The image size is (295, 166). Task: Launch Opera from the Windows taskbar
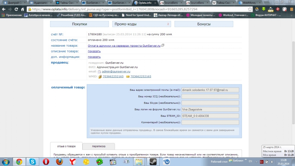pyautogui.click(x=46, y=162)
